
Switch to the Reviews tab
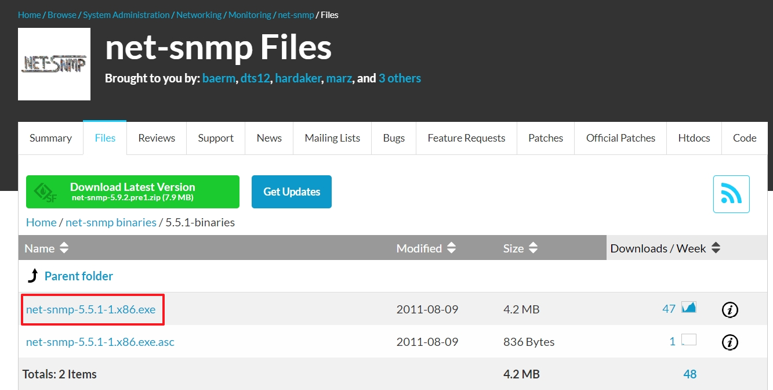pos(157,138)
